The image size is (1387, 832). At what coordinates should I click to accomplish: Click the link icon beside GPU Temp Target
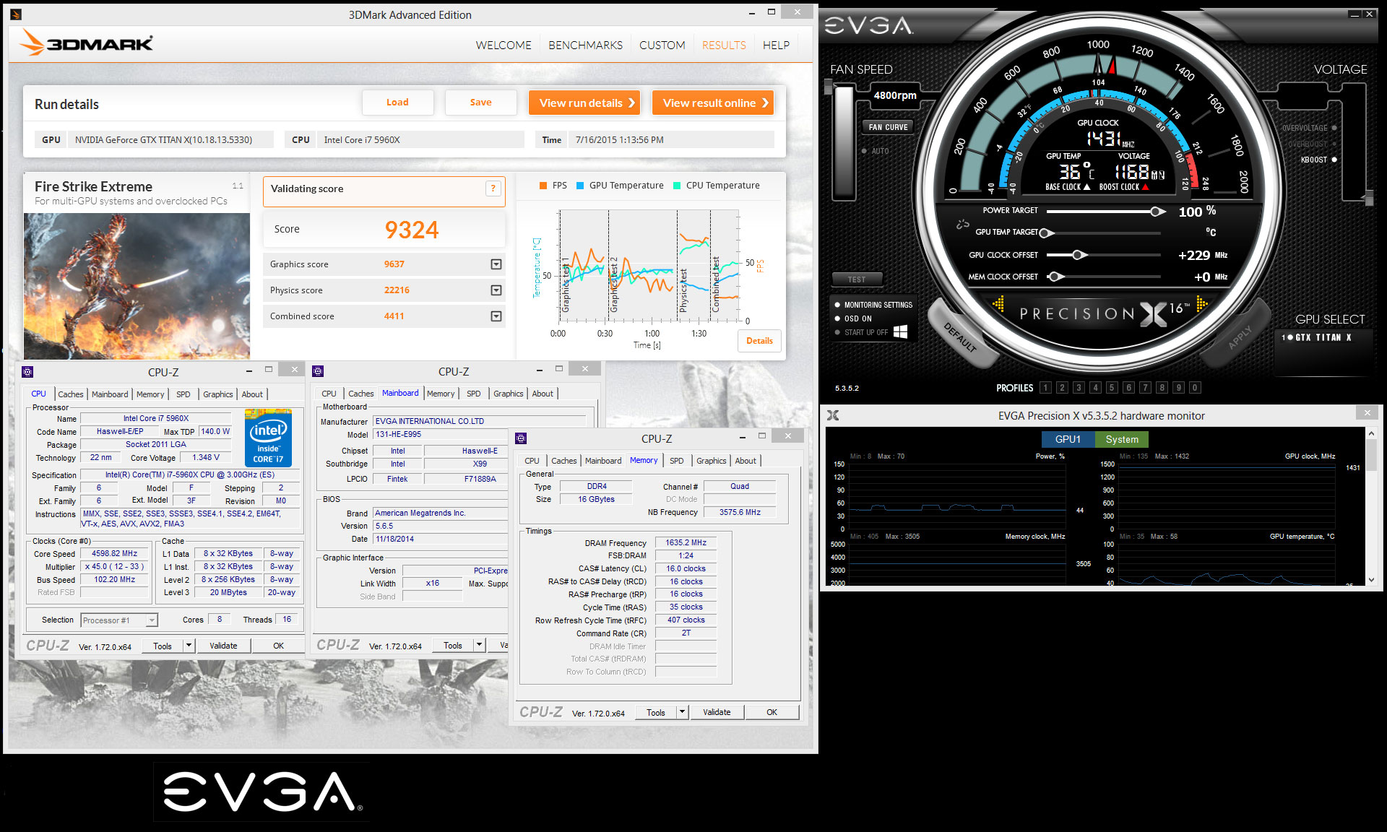962,225
